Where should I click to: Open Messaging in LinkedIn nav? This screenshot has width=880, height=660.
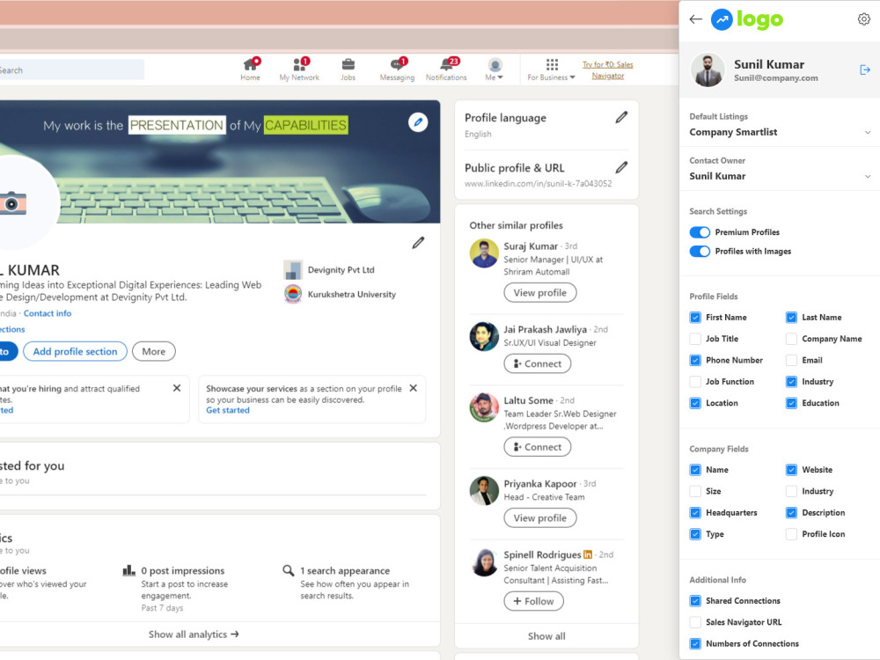click(397, 70)
